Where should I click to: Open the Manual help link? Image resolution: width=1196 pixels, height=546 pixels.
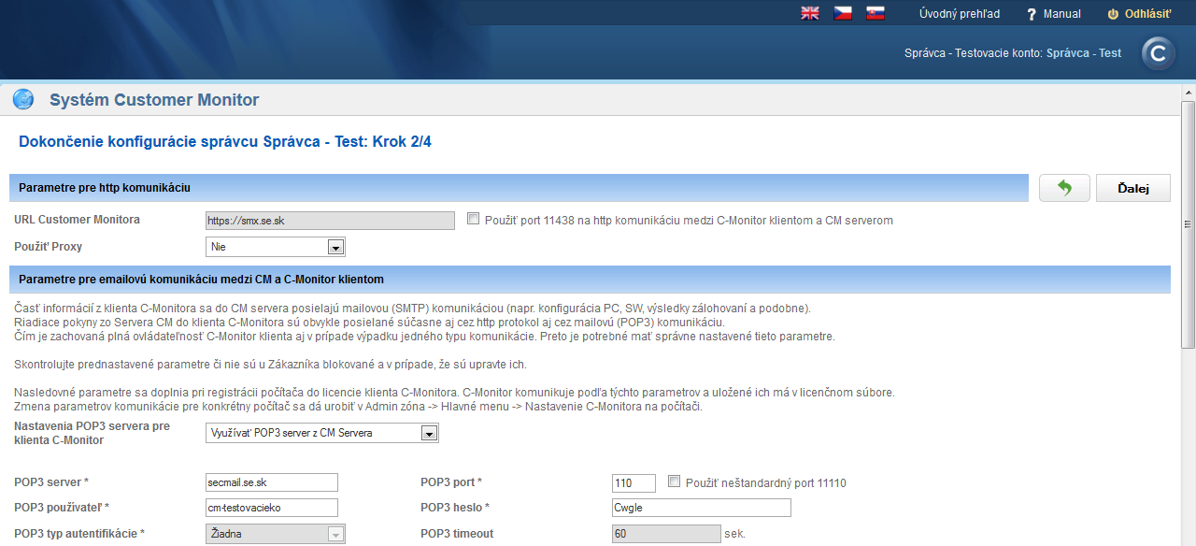click(1062, 14)
